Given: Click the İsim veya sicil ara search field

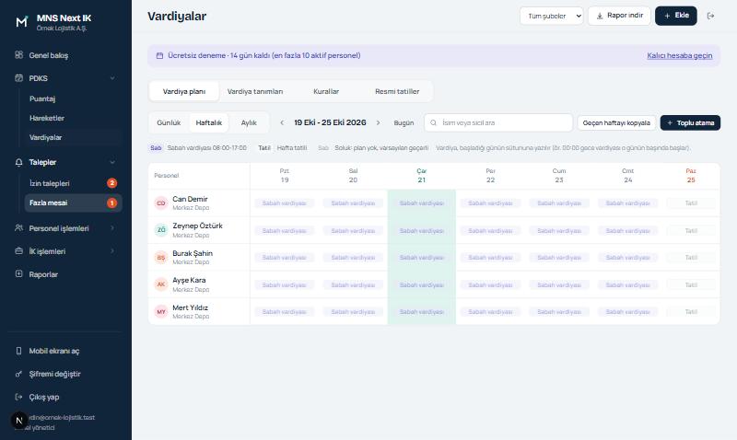Looking at the screenshot, I should point(498,122).
